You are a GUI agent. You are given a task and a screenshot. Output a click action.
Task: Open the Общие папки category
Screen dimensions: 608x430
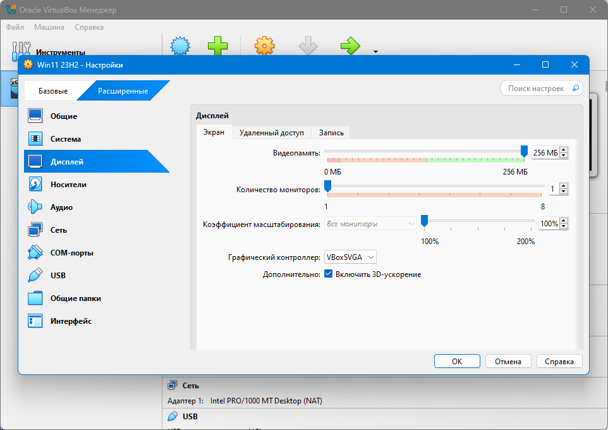pos(97,298)
